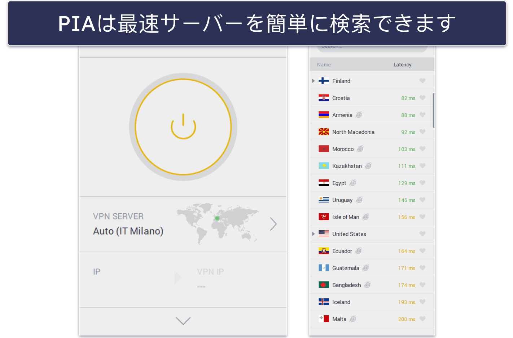Image resolution: width=513 pixels, height=338 pixels.
Task: Click geo-located globe icon beside Malta
Action: point(353,319)
